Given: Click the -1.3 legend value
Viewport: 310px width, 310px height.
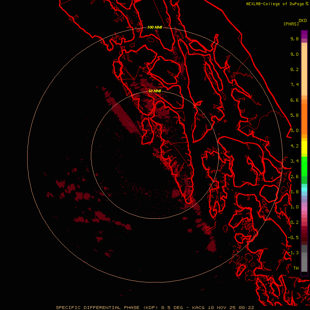Looking at the screenshot, I should pyautogui.click(x=293, y=253).
